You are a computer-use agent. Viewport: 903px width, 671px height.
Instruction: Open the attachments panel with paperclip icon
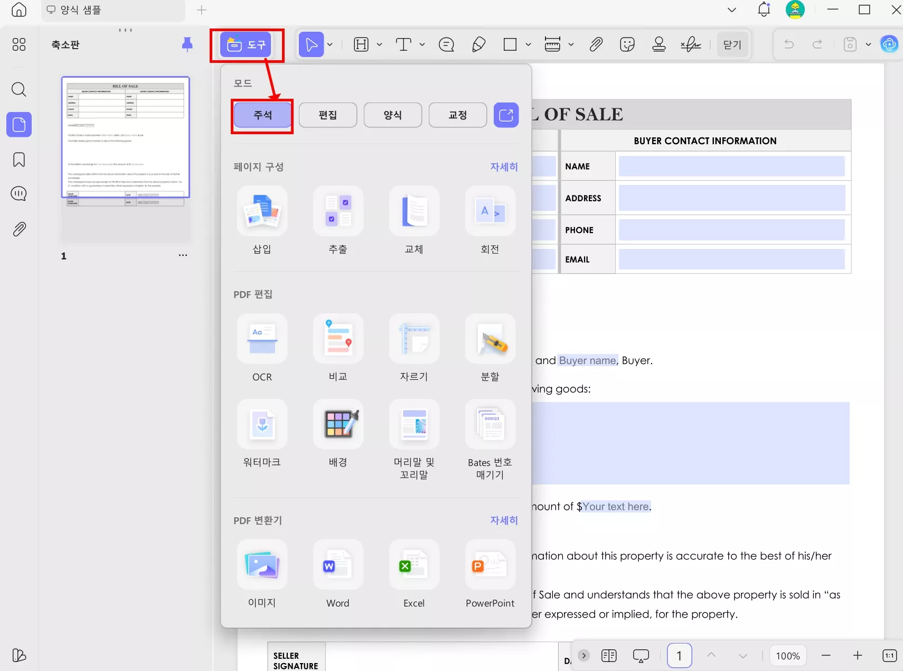coord(19,229)
